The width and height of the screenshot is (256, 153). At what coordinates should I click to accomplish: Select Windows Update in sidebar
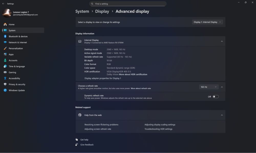tap(23, 90)
